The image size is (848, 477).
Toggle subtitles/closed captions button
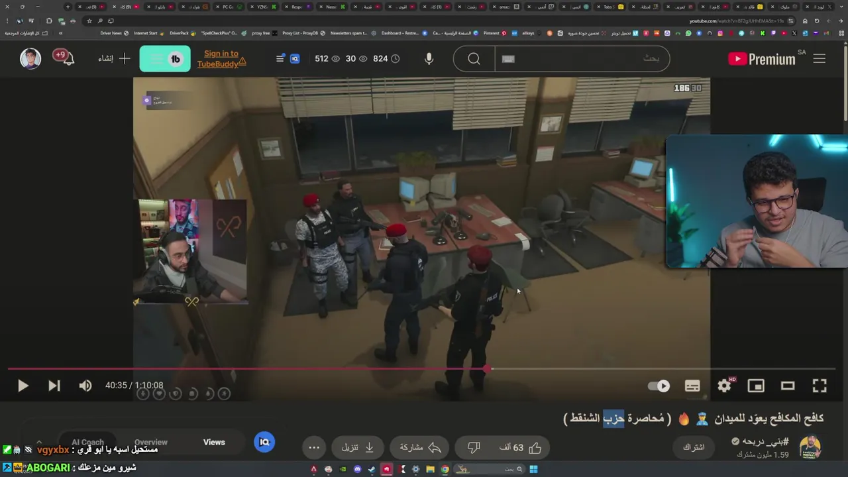pyautogui.click(x=692, y=386)
